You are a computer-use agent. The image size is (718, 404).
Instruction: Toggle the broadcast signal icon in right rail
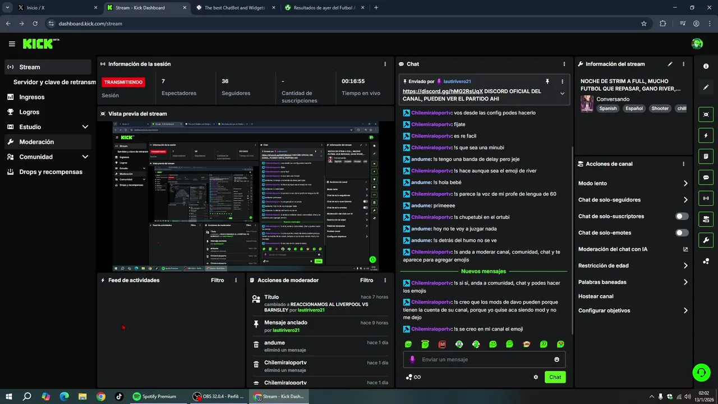click(706, 198)
